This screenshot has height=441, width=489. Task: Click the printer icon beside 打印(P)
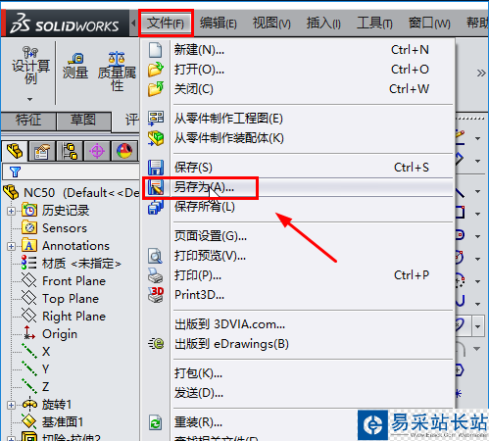point(156,275)
